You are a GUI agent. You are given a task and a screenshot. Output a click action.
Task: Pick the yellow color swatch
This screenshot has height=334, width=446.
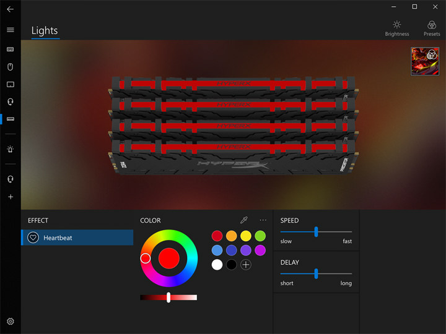click(245, 236)
